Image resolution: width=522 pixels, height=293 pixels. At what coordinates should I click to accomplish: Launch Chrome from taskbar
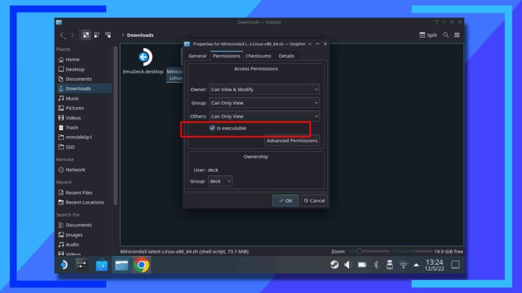(x=142, y=265)
